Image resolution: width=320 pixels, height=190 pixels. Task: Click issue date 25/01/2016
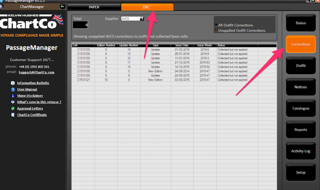click(x=182, y=54)
